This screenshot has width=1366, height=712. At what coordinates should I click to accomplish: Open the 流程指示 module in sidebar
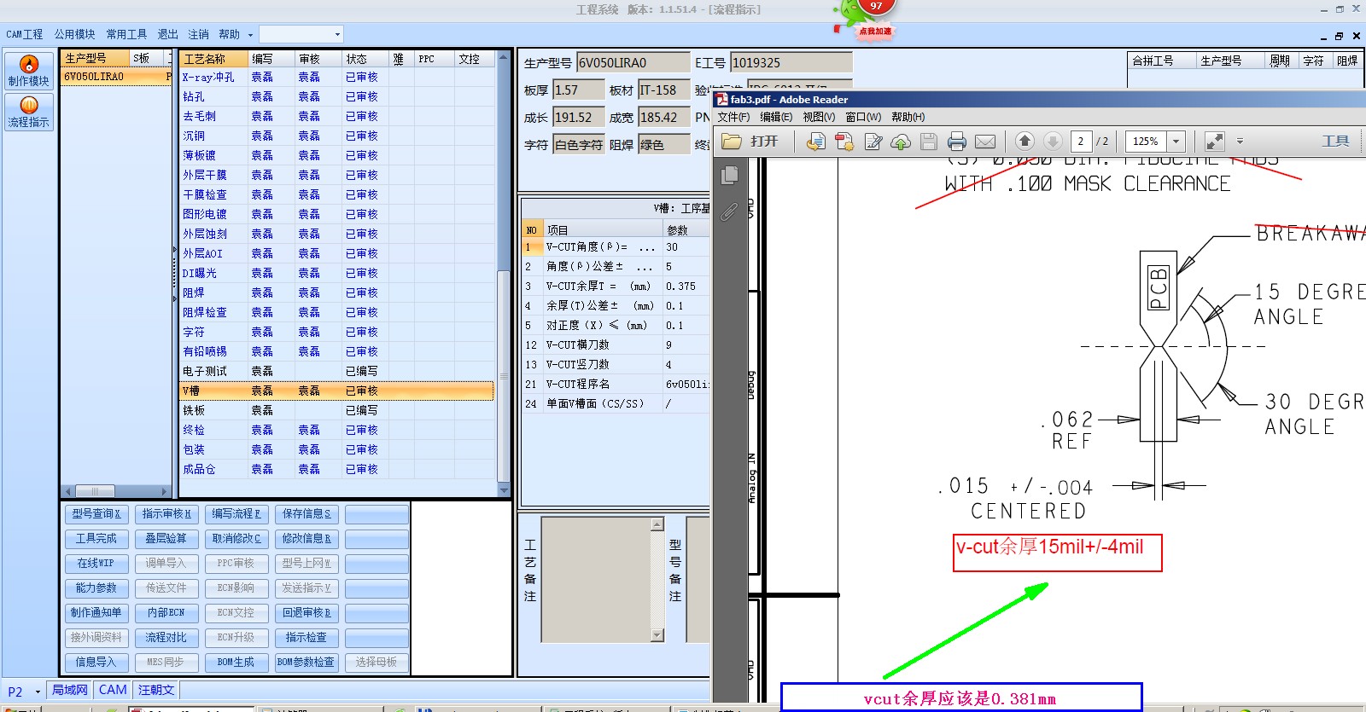coord(29,112)
